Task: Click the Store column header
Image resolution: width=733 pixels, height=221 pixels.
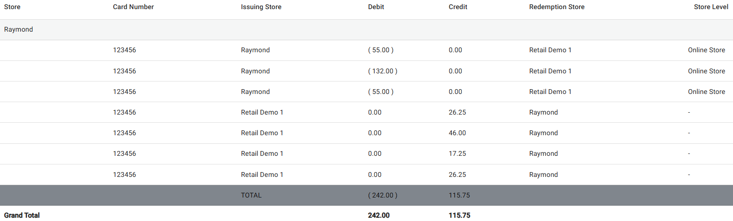Action: coord(12,7)
